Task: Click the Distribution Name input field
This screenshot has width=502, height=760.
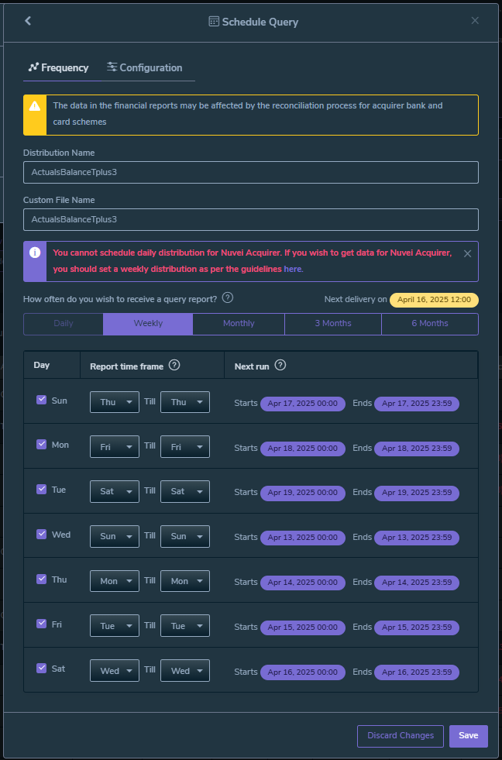Action: tap(251, 172)
